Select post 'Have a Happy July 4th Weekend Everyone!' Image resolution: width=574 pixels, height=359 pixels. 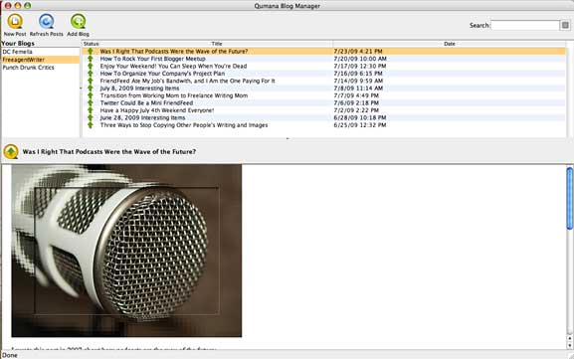click(x=157, y=110)
